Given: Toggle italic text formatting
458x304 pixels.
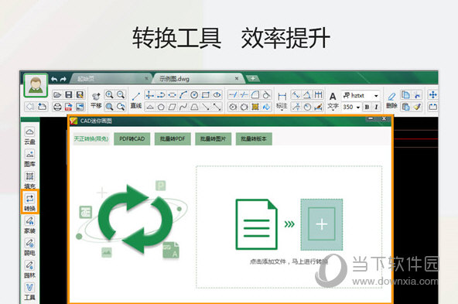Looking at the screenshot, I should (377, 107).
